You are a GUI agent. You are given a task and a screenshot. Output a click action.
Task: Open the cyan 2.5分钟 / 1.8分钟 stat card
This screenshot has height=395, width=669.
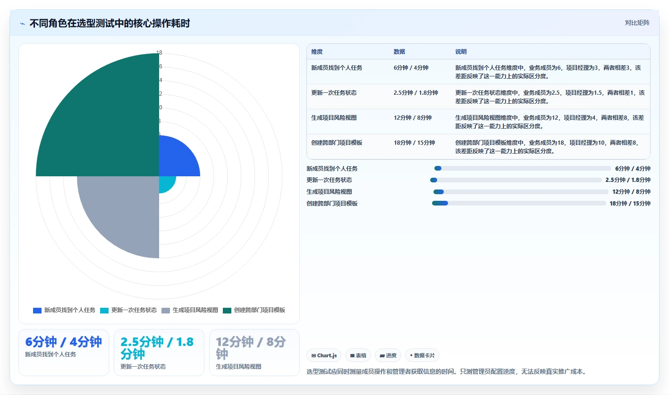coord(159,353)
